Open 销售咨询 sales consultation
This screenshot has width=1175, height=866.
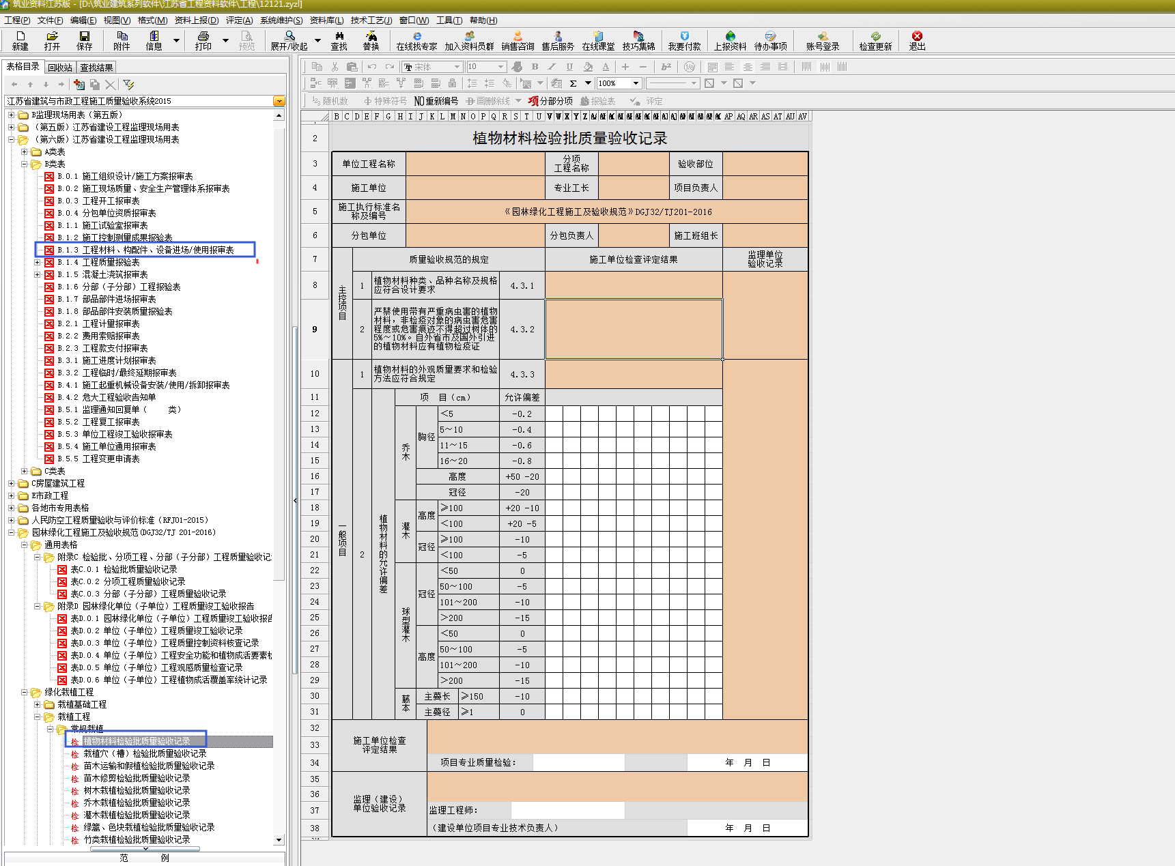pyautogui.click(x=518, y=41)
